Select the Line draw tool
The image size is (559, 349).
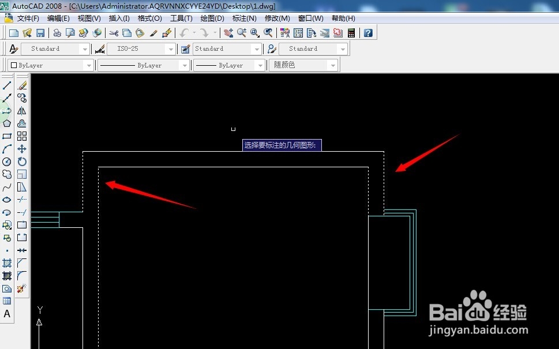7,85
